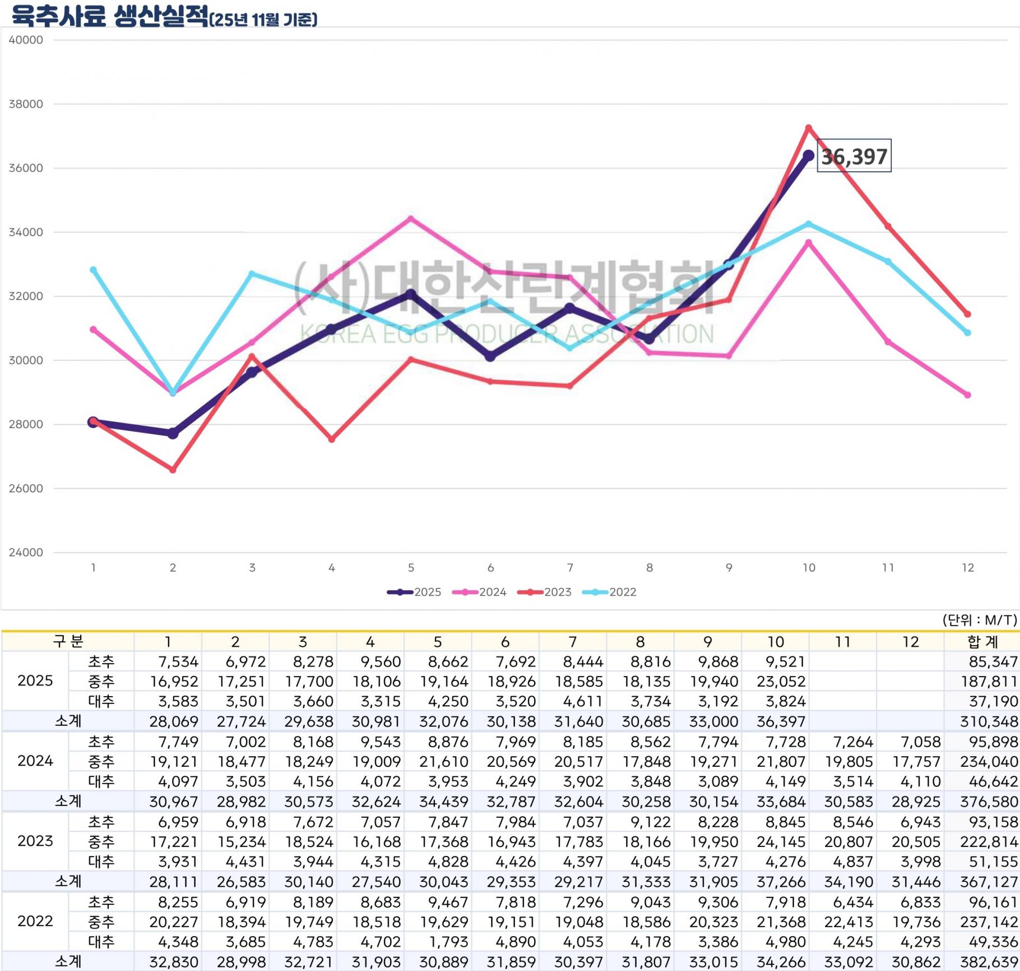Image resolution: width=1020 pixels, height=971 pixels.
Task: Click the 37,266 cell in 2023 subtotal
Action: (x=781, y=882)
